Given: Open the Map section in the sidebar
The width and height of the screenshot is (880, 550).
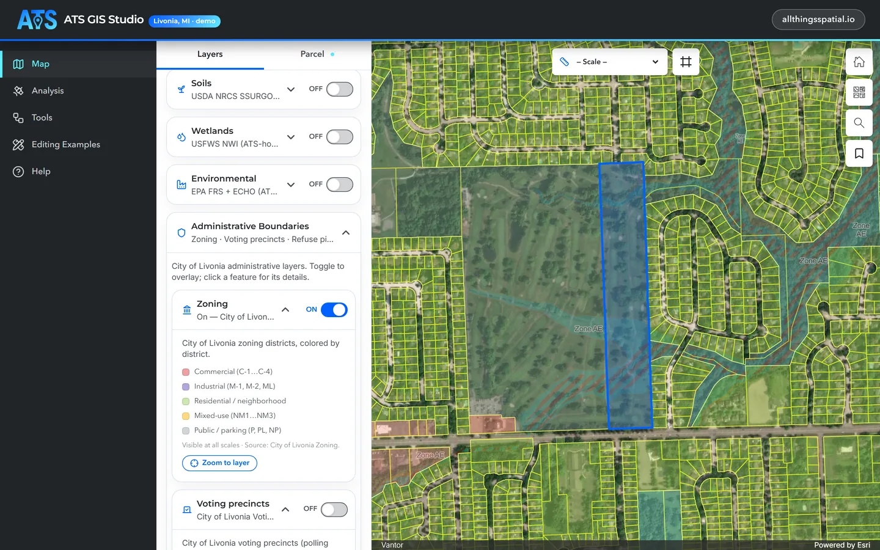Looking at the screenshot, I should (x=78, y=64).
